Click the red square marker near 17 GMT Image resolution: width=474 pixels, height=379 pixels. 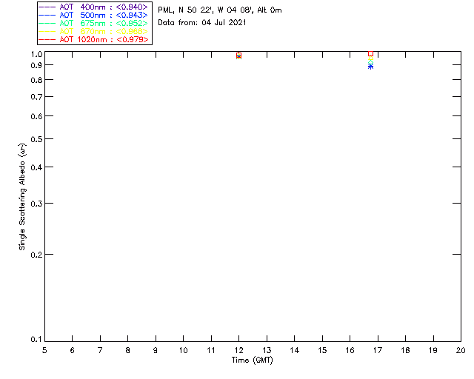click(x=370, y=54)
